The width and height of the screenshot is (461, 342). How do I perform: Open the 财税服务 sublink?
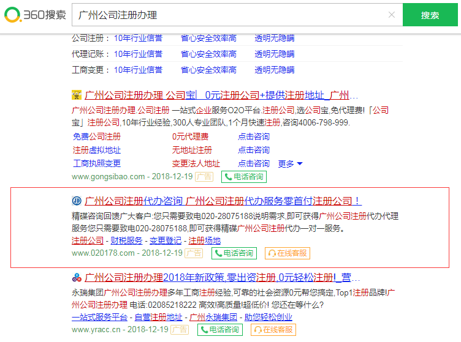coord(126,240)
